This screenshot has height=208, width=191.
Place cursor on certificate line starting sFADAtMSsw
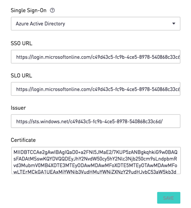[x=95, y=159]
